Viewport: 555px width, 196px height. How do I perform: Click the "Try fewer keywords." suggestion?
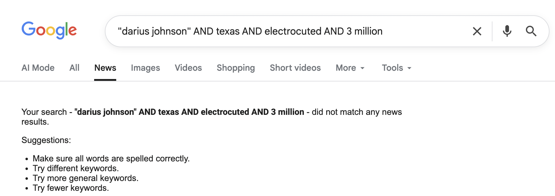(x=71, y=188)
